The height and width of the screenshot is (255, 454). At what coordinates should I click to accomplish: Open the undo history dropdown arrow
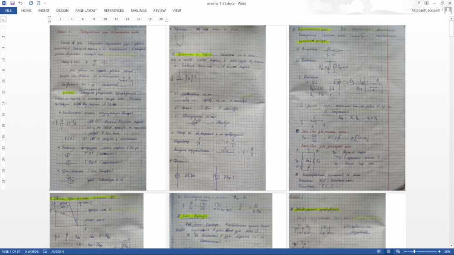click(x=25, y=4)
